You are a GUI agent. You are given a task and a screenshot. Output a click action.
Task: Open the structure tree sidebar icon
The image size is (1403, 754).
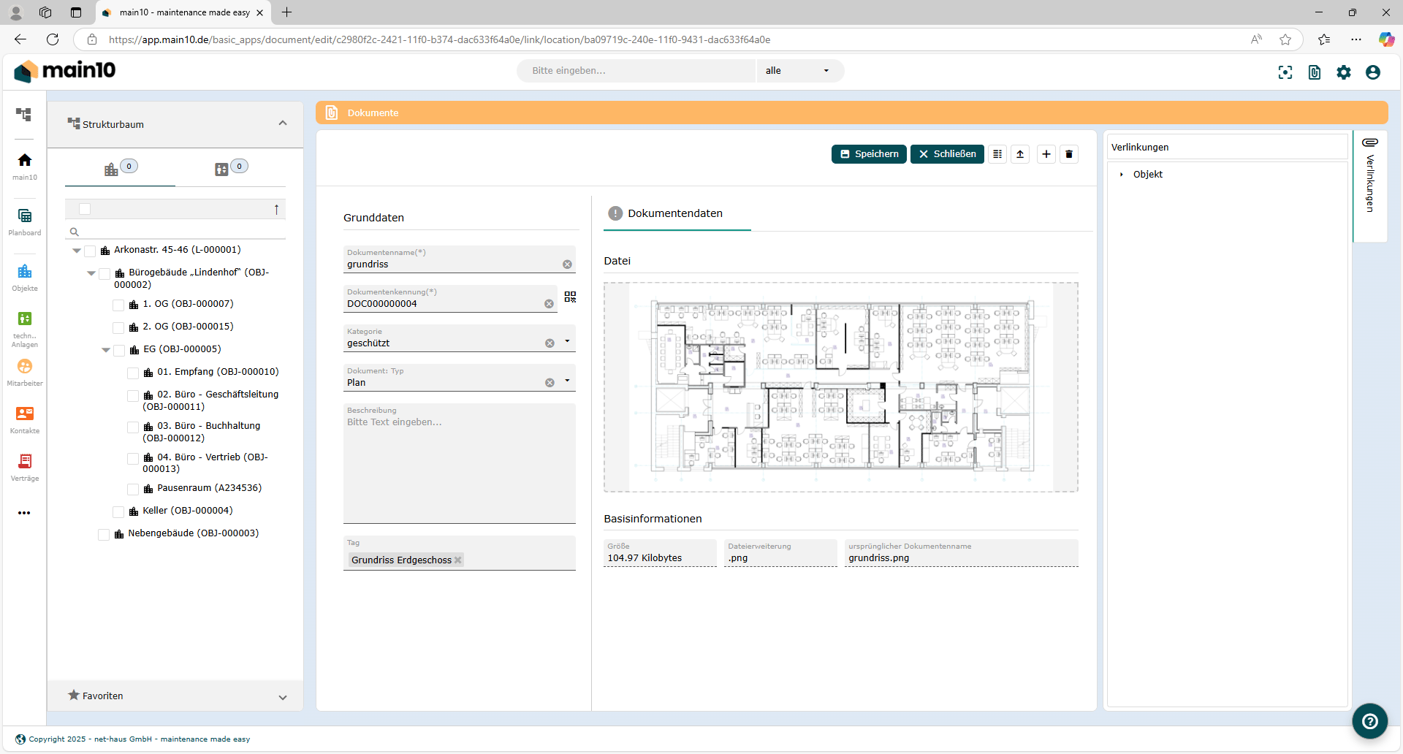click(x=24, y=115)
